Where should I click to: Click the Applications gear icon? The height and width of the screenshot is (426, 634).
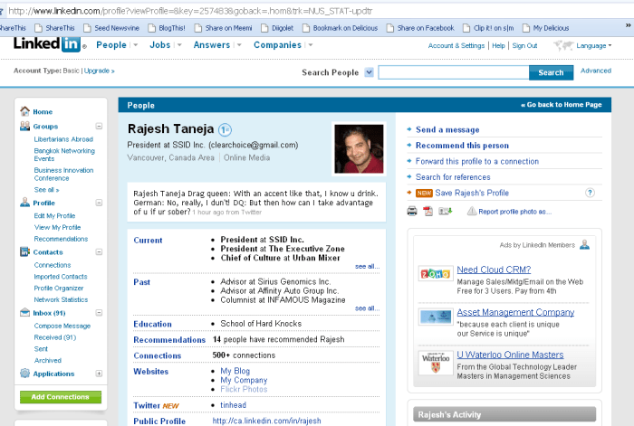25,373
